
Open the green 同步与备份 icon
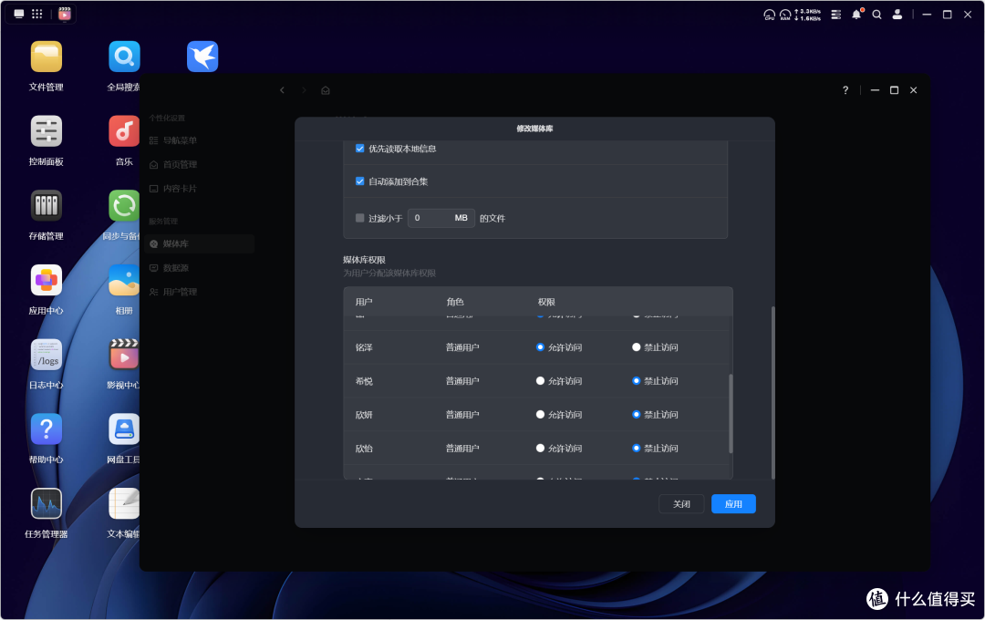[x=124, y=206]
